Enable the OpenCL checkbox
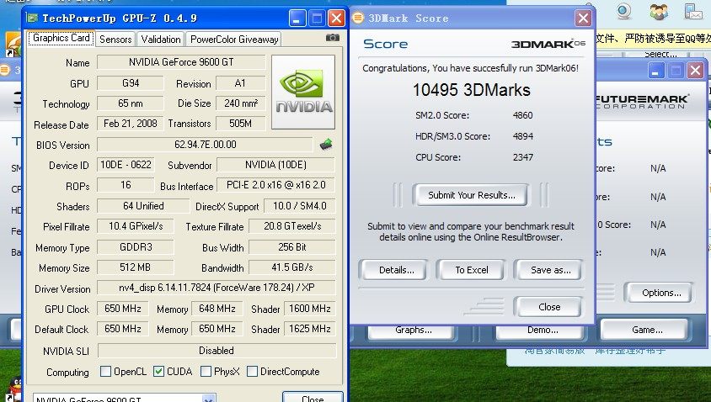Image resolution: width=711 pixels, height=402 pixels. [105, 372]
